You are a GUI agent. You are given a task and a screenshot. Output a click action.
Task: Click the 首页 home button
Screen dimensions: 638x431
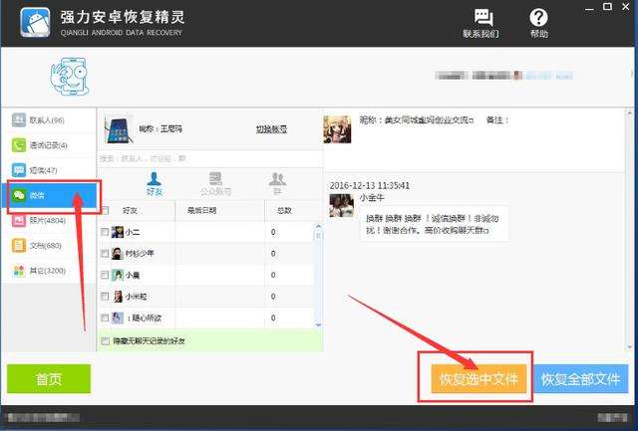tap(49, 378)
